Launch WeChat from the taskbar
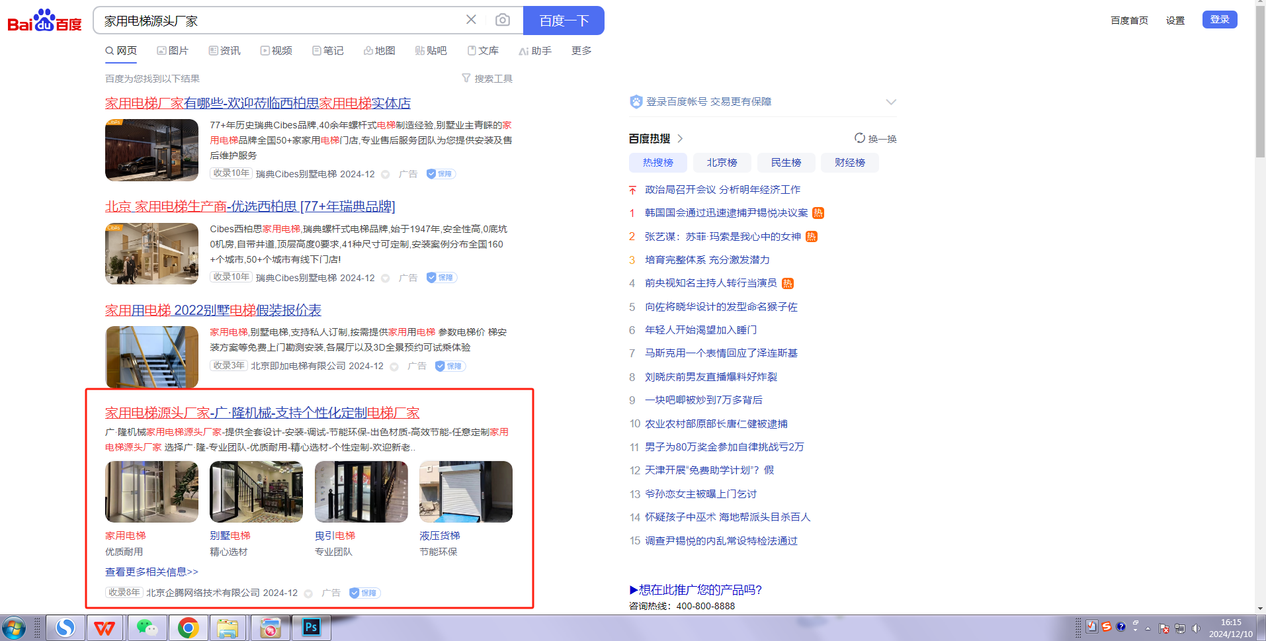 [x=146, y=628]
